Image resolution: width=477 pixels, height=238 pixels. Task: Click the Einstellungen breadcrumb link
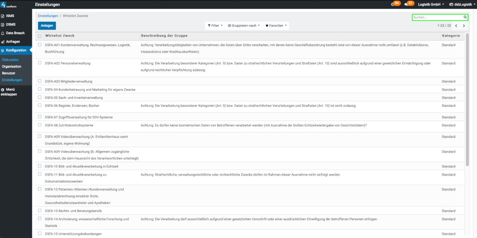tap(48, 16)
